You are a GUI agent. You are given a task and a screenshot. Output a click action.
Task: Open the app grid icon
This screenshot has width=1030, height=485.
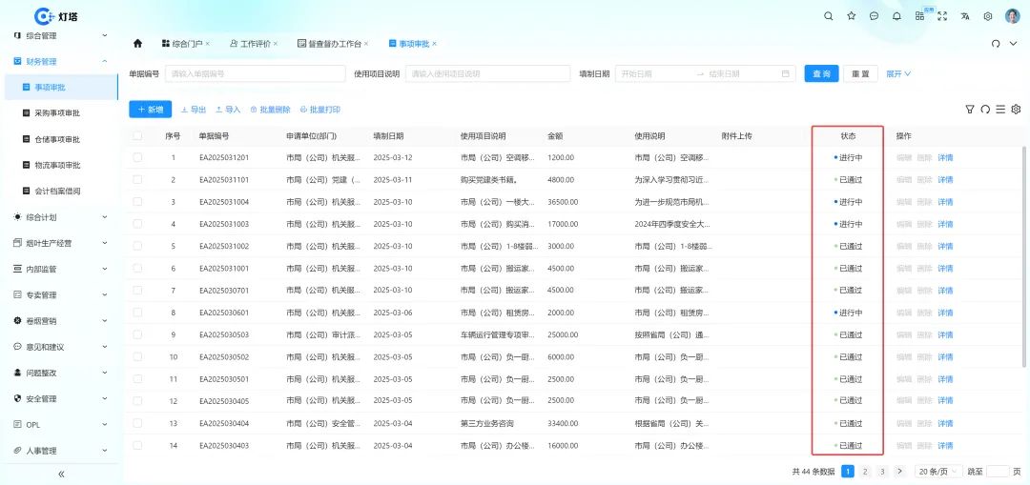click(919, 16)
